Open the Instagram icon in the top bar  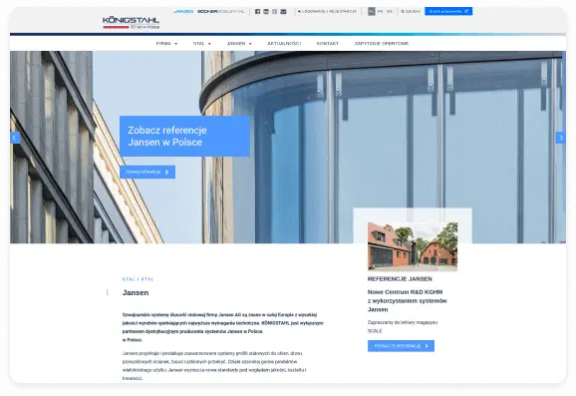[x=274, y=11]
